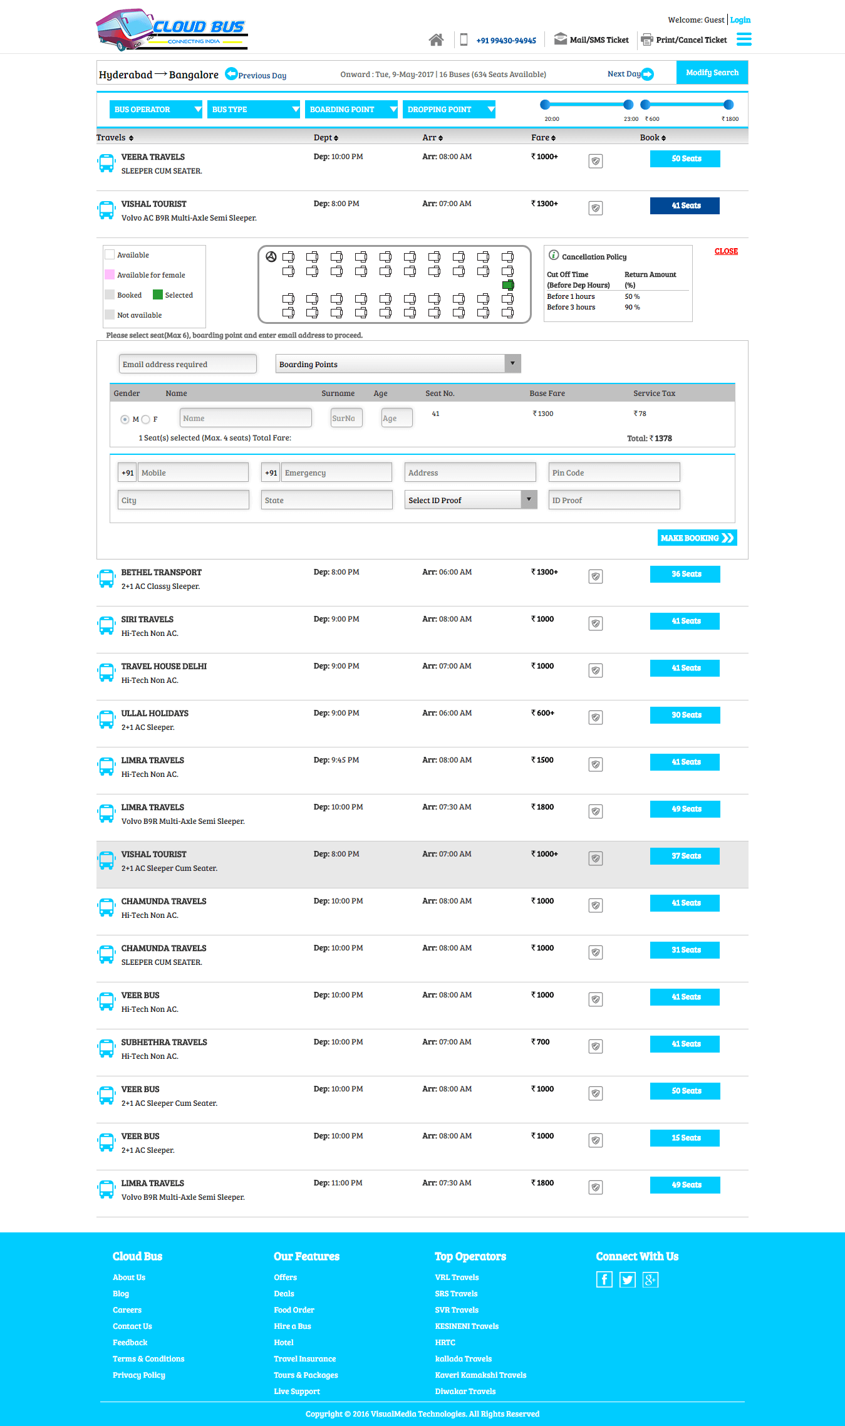Click the Email address required field
This screenshot has width=845, height=1426.
tap(188, 364)
